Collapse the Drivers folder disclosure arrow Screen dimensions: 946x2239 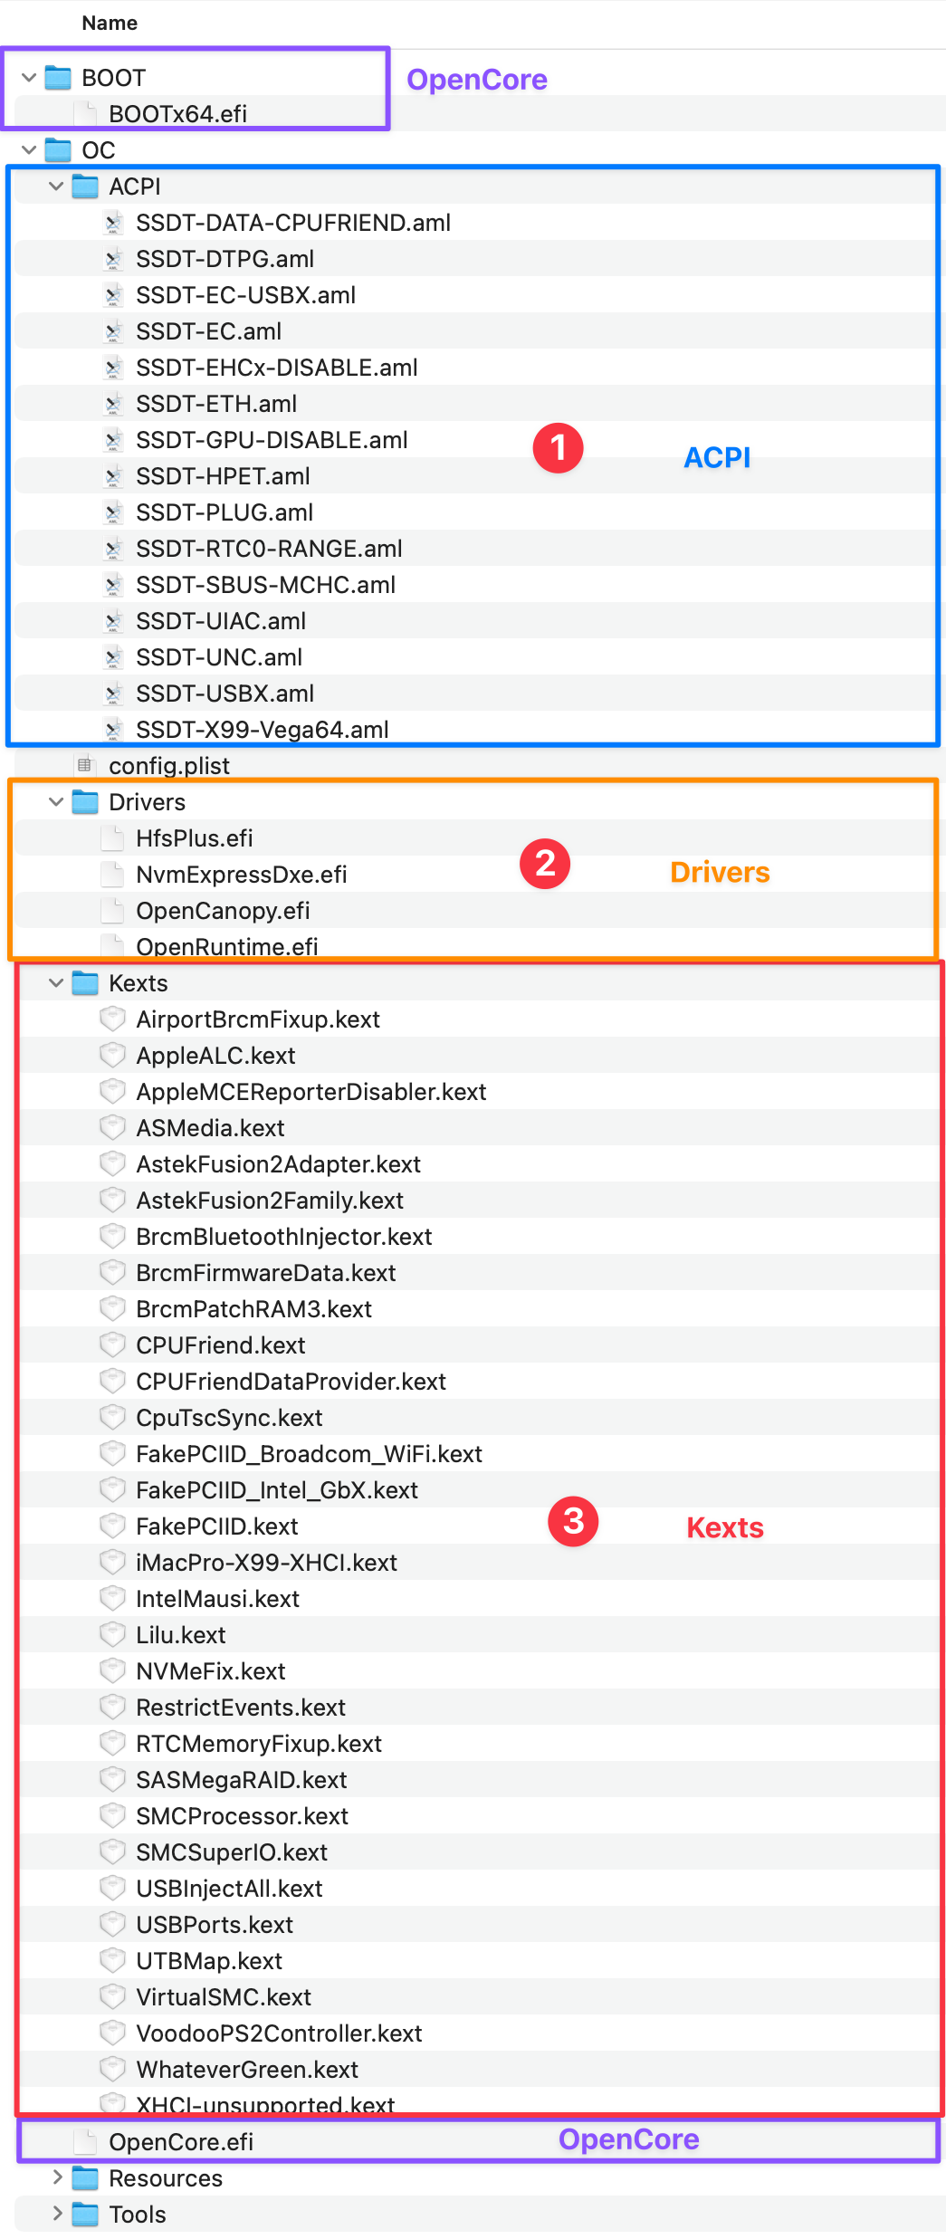pos(56,802)
